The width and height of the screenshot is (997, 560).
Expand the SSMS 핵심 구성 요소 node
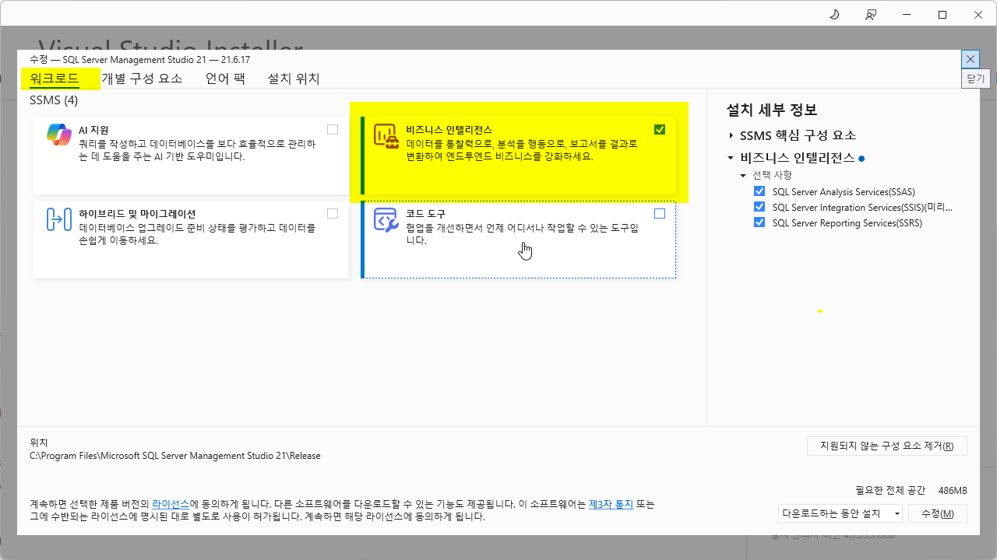[x=731, y=135]
